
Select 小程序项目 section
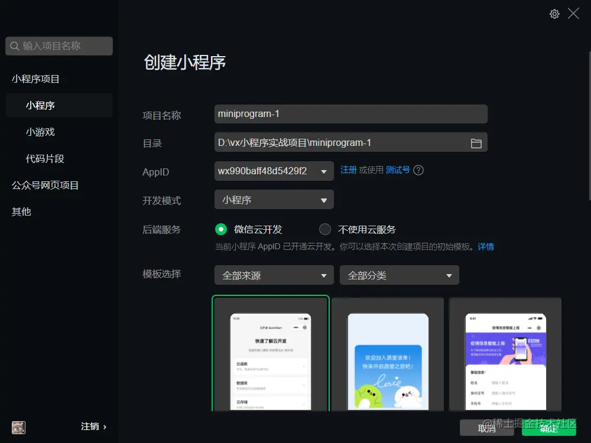click(x=35, y=79)
